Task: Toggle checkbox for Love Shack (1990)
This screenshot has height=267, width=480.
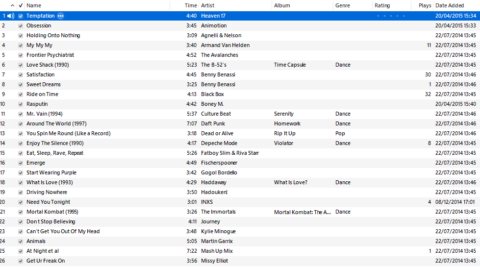Action: click(21, 65)
